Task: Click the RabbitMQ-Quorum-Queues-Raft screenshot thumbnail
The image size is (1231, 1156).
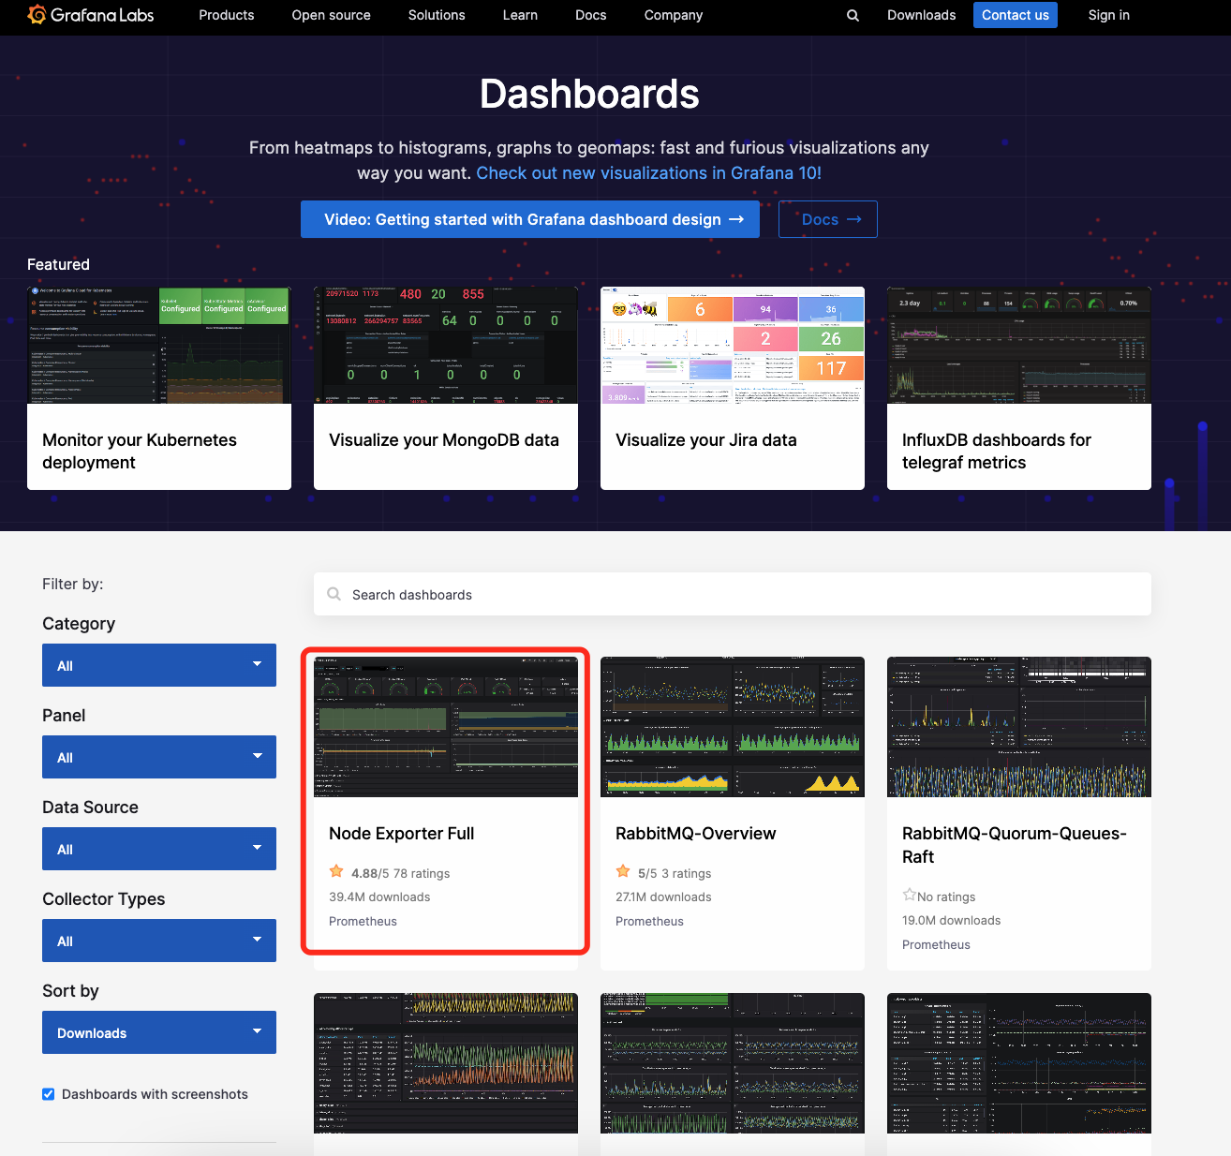Action: (1019, 727)
